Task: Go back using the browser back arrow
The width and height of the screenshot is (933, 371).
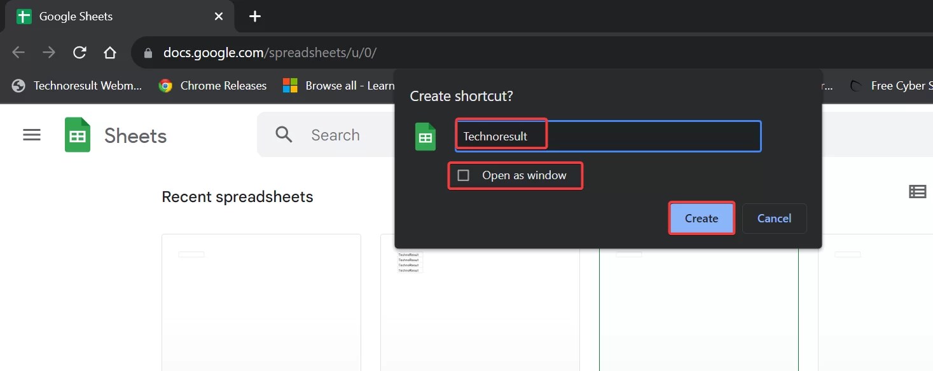Action: click(x=18, y=53)
